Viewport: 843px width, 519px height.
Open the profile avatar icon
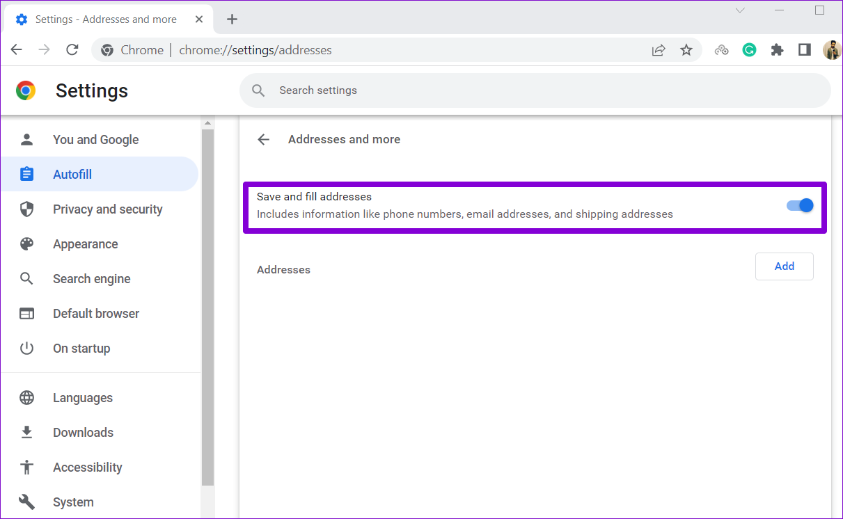coord(832,49)
